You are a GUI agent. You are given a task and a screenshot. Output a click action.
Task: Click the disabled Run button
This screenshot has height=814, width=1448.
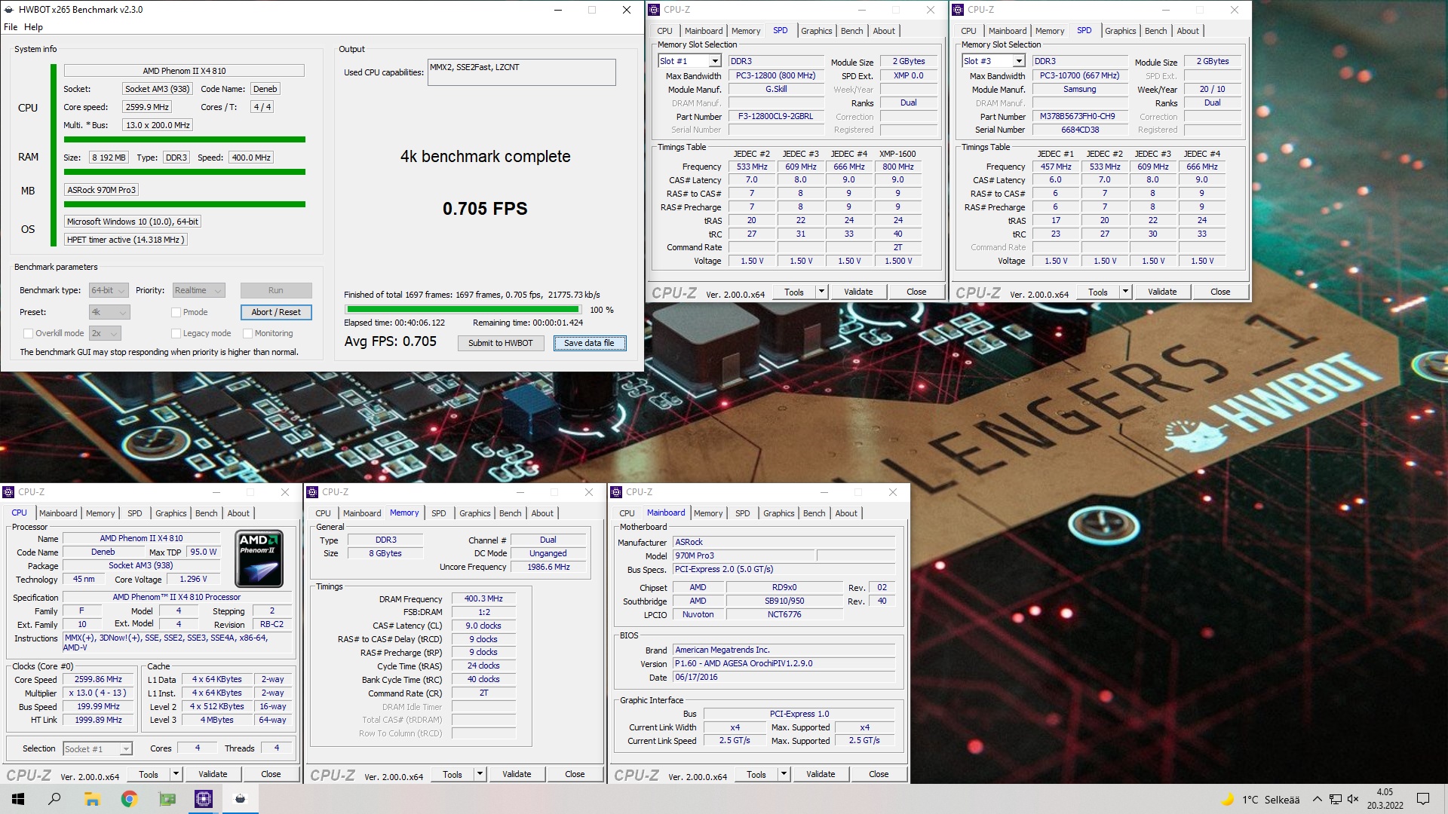(x=275, y=290)
